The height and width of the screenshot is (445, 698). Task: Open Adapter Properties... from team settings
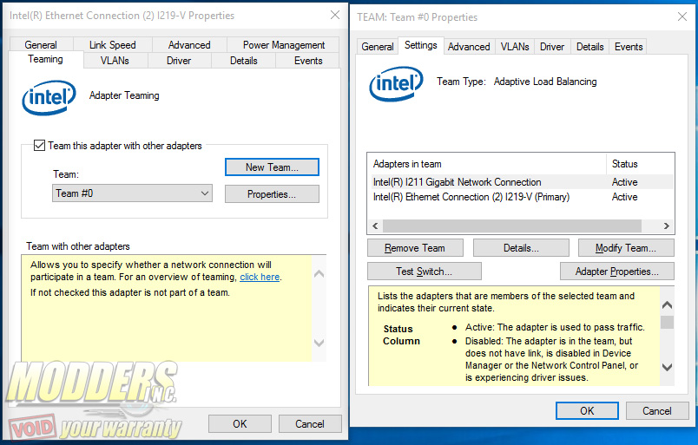(617, 272)
